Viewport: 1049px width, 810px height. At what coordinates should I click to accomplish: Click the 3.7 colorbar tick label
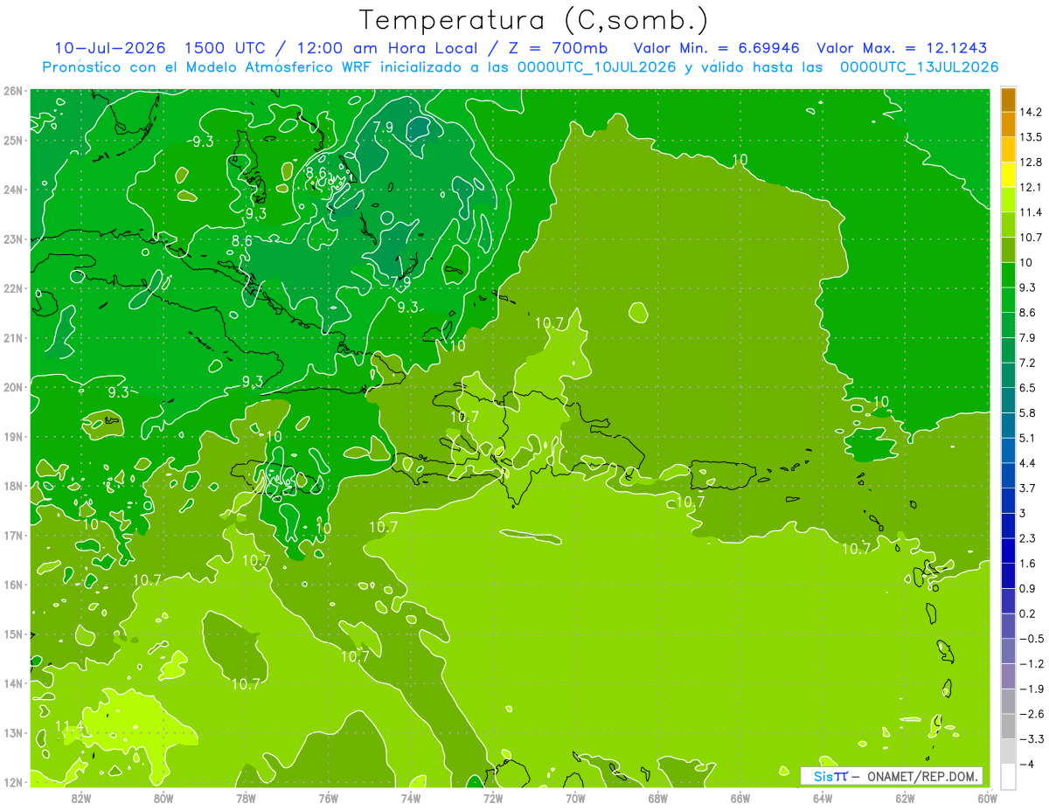pos(1028,488)
